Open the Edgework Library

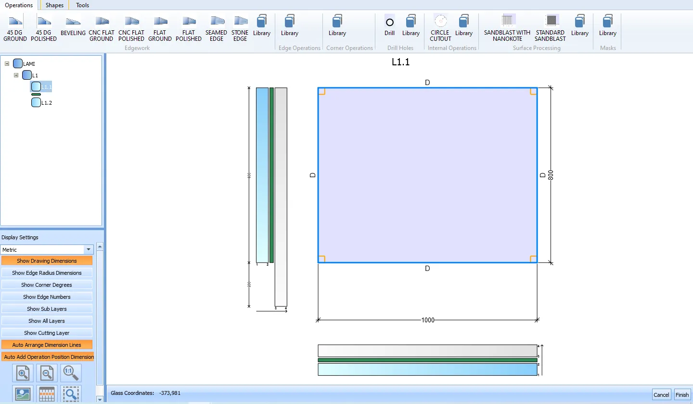[262, 26]
